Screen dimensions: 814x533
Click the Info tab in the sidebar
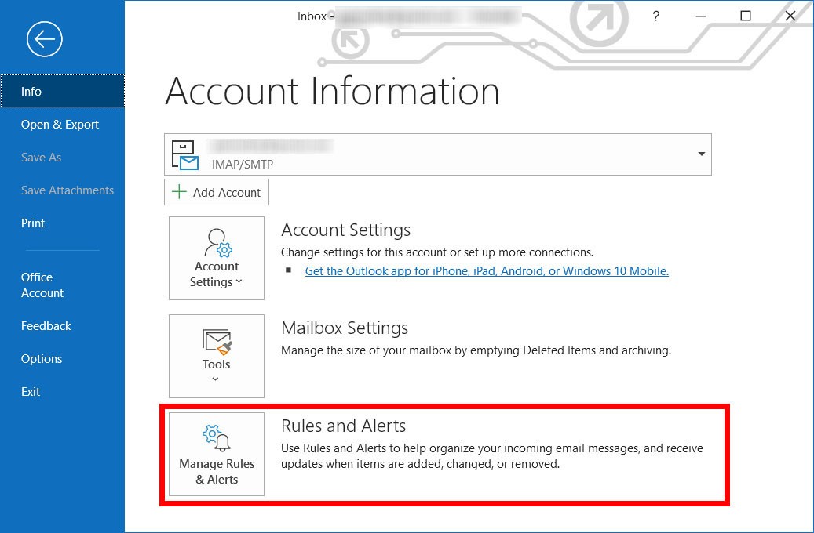coord(31,91)
